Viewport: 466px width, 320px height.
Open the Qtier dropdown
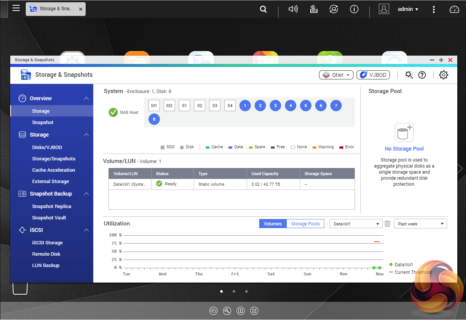(x=336, y=75)
